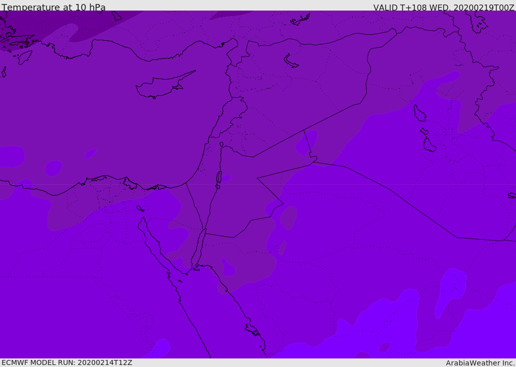This screenshot has width=516, height=367.
Task: Click the 'ArabiaWeather Inc' credit text
Action: [479, 363]
